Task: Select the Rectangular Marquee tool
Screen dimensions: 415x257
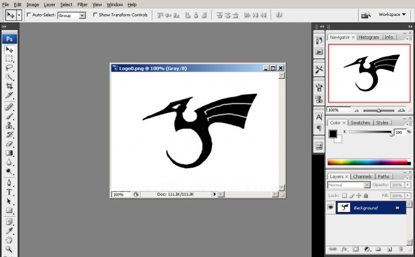Action: click(x=9, y=58)
